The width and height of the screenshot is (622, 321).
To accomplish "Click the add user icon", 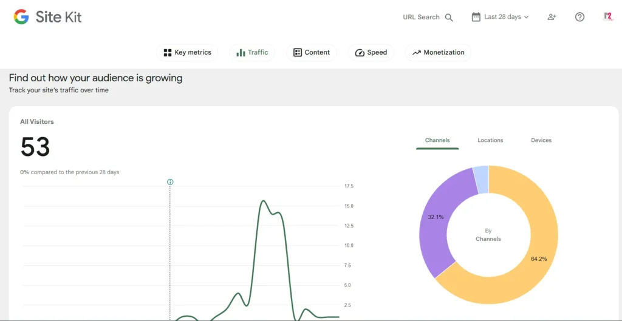I will [x=552, y=17].
